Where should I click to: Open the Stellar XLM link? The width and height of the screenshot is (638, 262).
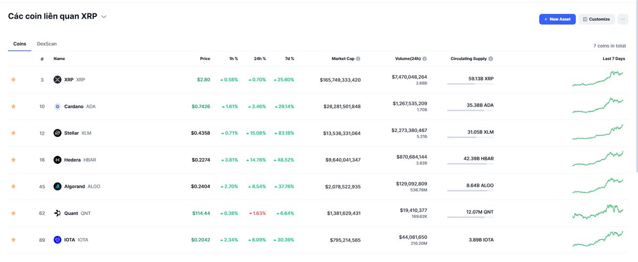point(78,133)
